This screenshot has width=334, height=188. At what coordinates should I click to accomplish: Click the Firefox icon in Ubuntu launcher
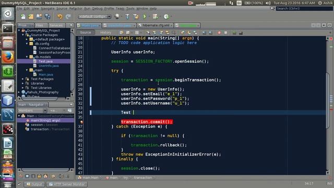8,57
